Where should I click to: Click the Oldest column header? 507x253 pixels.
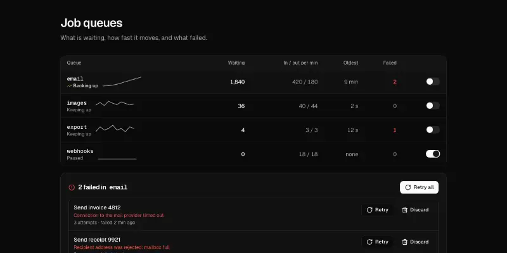click(350, 63)
